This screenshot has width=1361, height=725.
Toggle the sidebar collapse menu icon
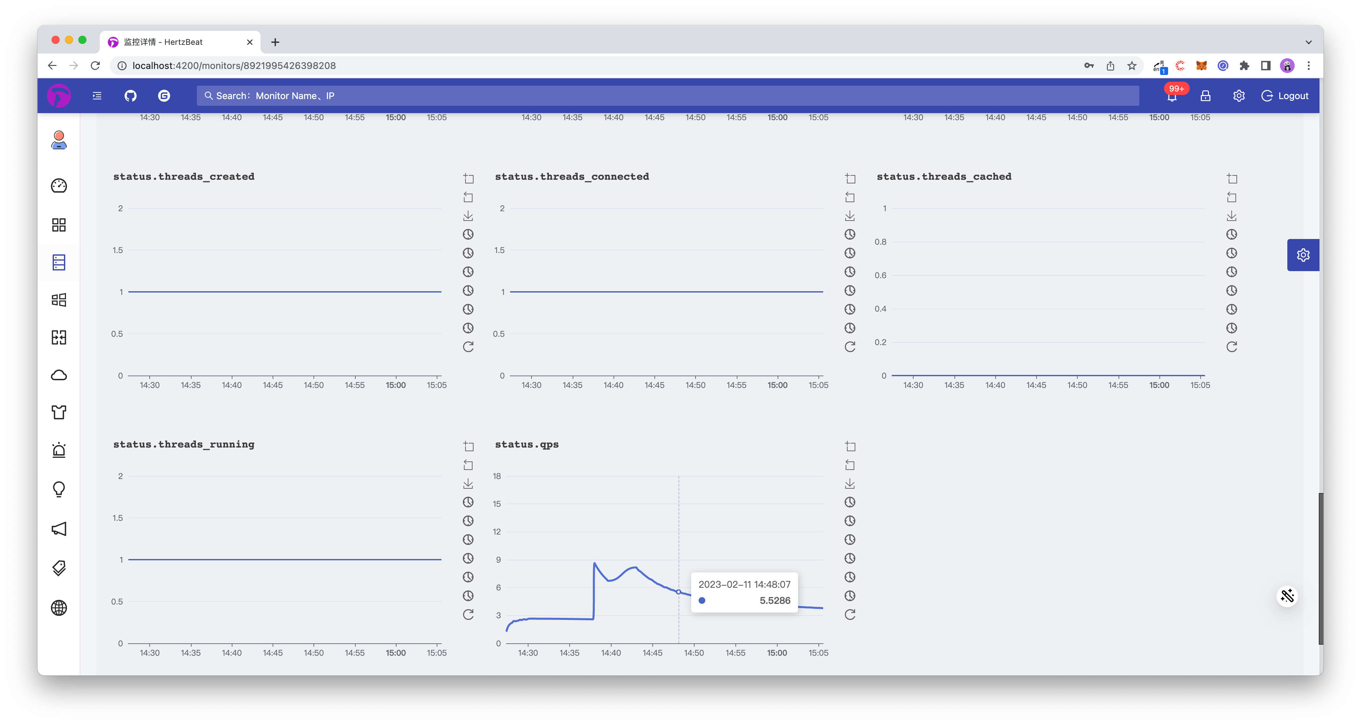[97, 96]
